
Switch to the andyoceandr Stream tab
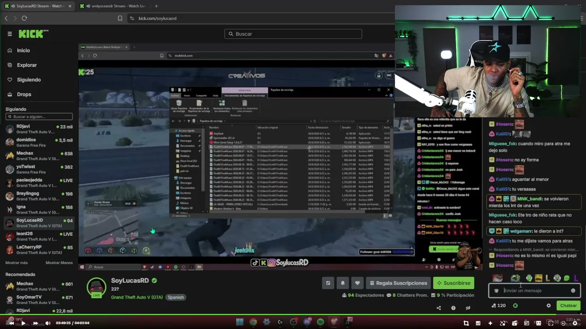coord(113,6)
